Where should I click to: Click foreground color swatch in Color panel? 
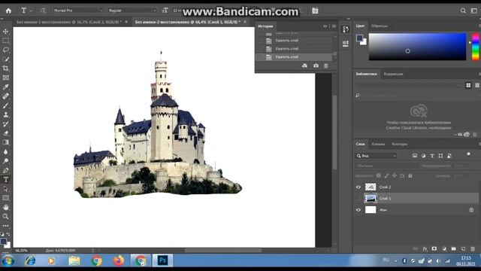click(359, 38)
